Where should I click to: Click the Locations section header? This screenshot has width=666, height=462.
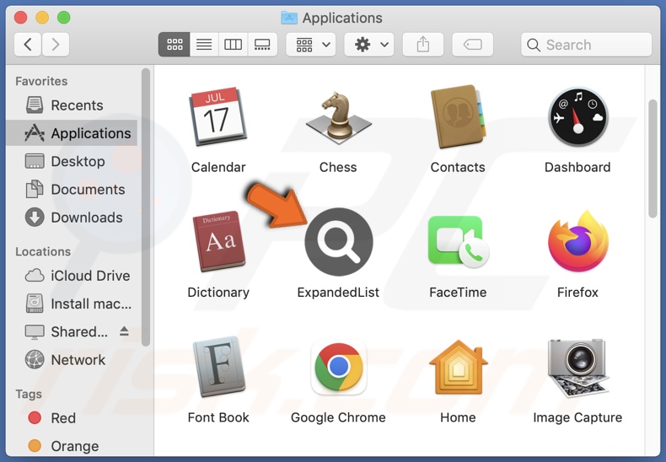point(43,251)
